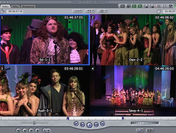Click the 01:46:37 current timecode field
The height and width of the screenshot is (133, 176).
(x=169, y=11)
